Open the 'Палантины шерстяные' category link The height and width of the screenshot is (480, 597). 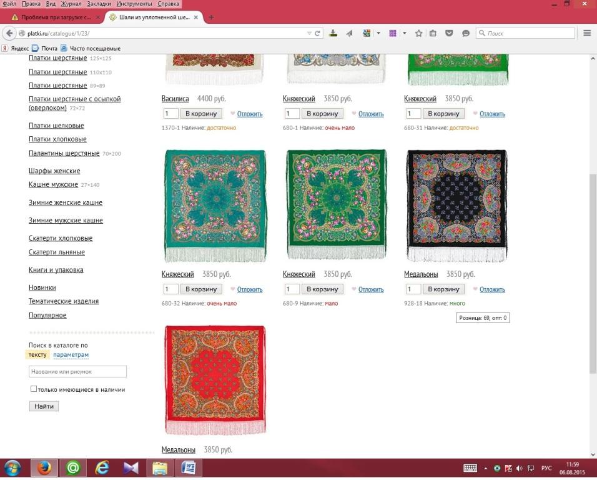pos(64,153)
